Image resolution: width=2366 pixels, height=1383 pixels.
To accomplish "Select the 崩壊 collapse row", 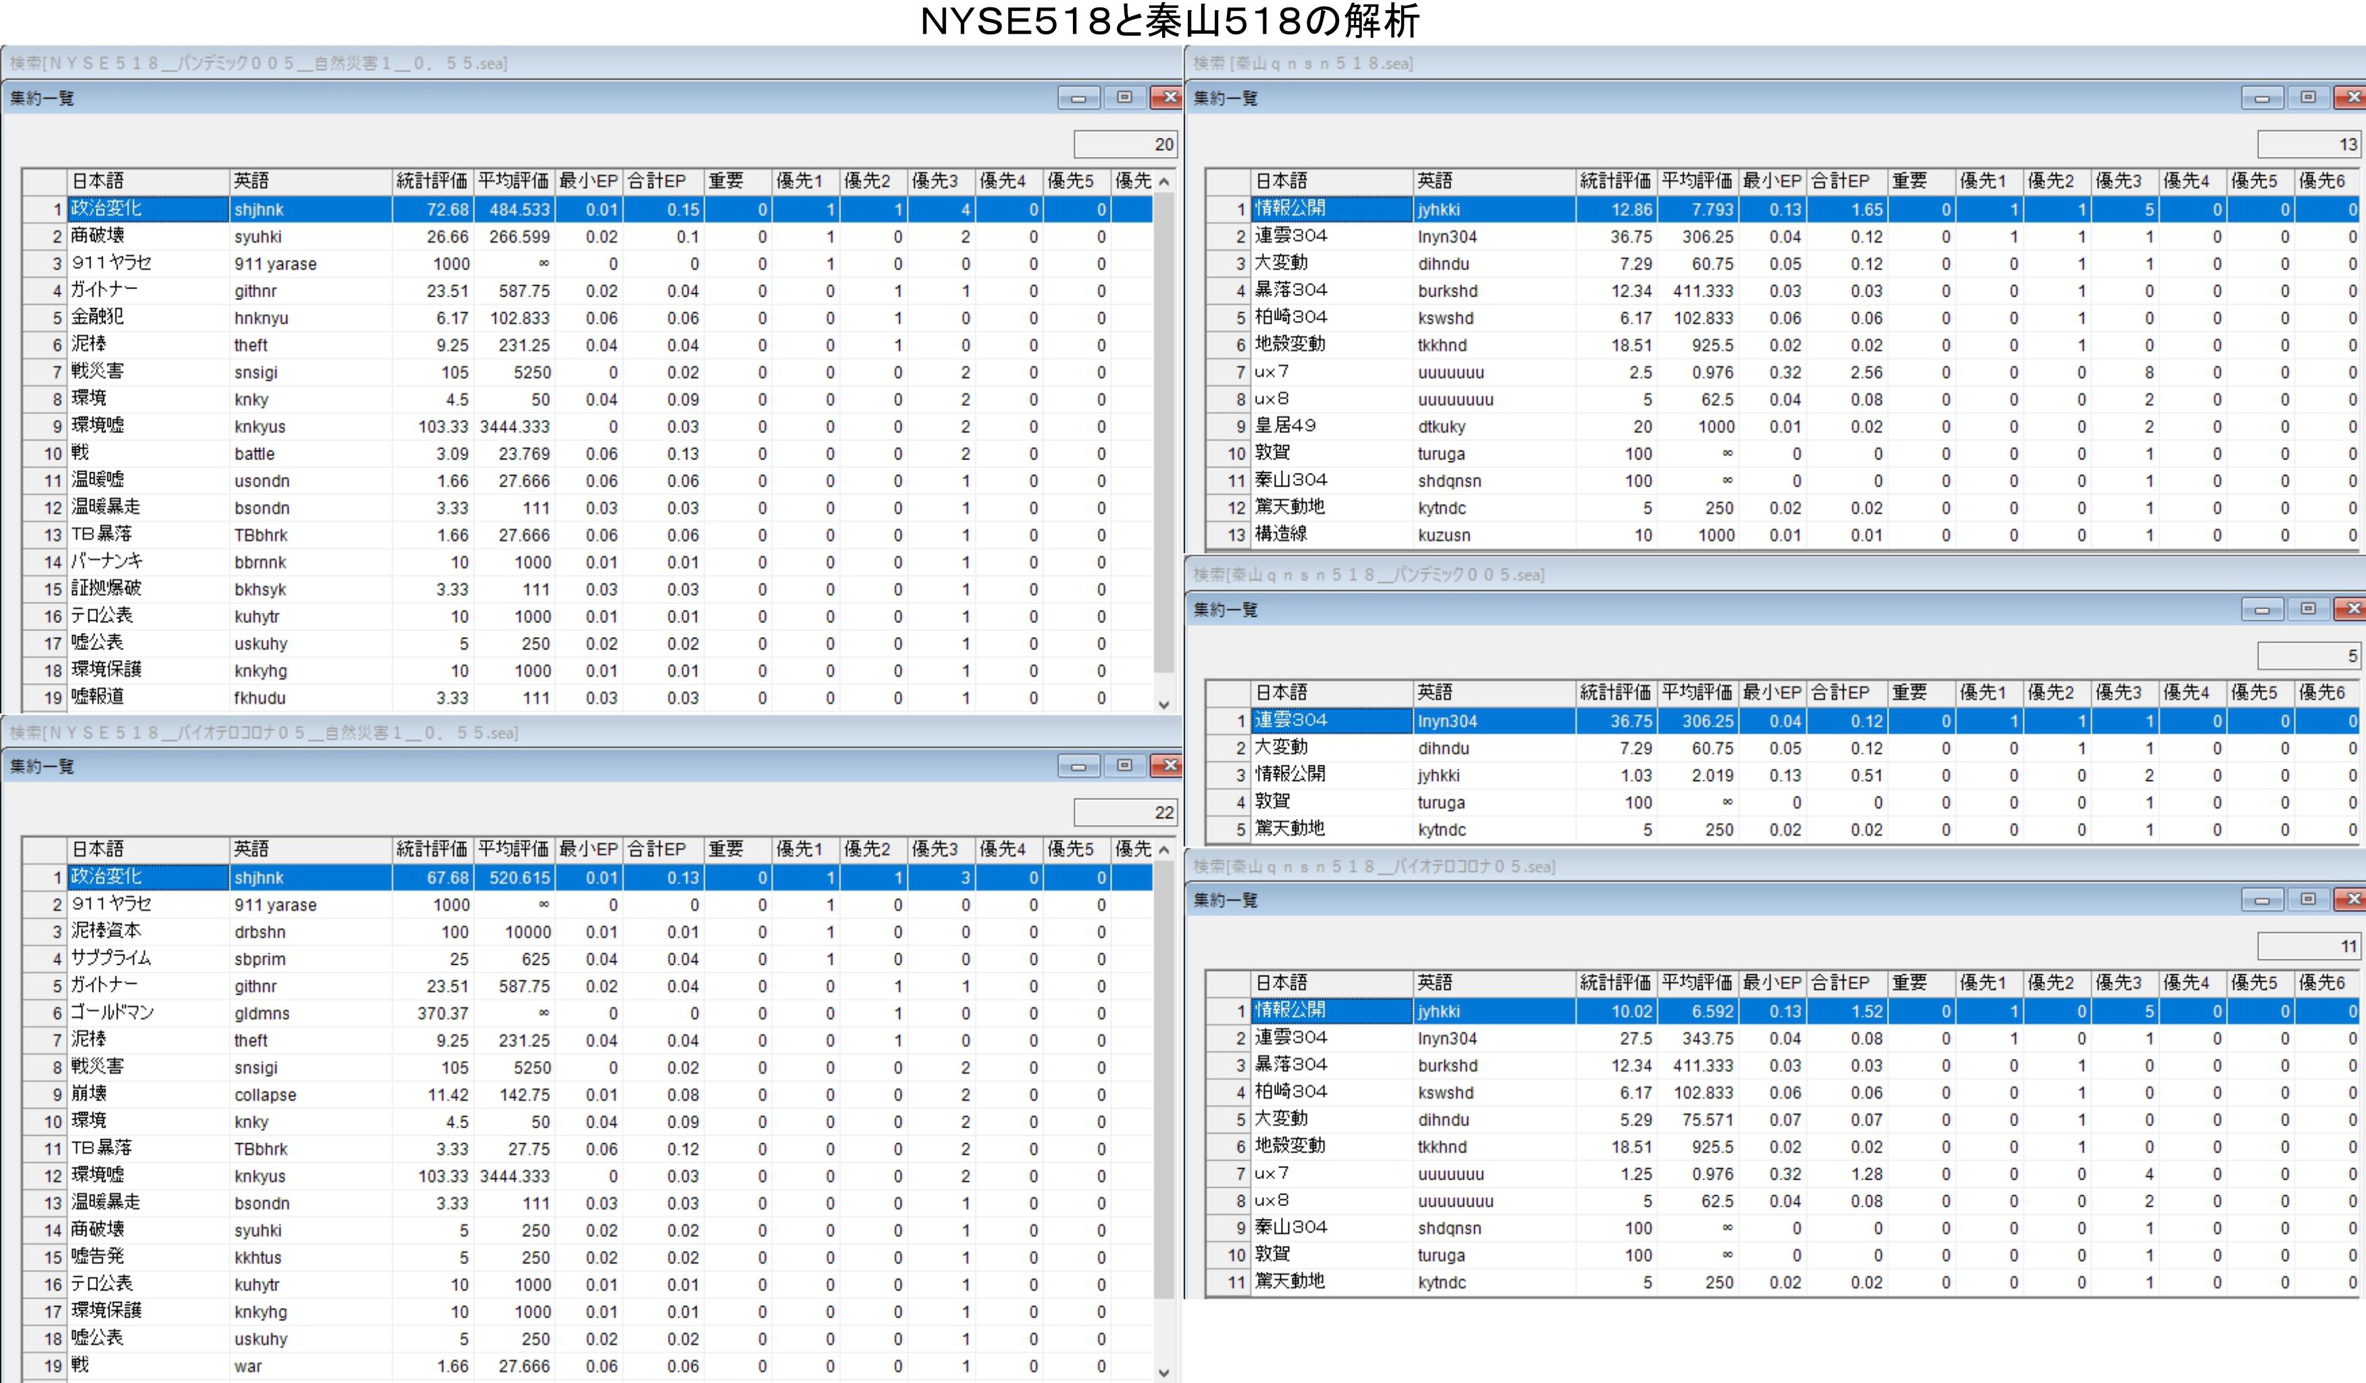I will click(150, 1095).
